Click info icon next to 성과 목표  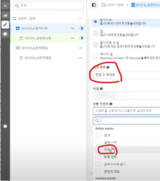tap(108, 67)
